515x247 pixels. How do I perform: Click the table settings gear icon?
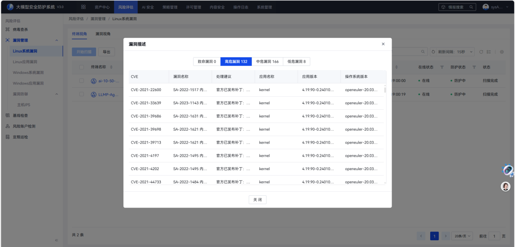coord(502,52)
